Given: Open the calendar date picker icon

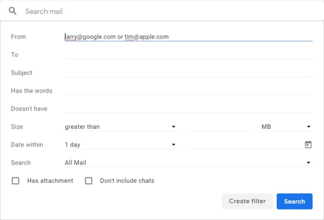Looking at the screenshot, I should tap(308, 144).
